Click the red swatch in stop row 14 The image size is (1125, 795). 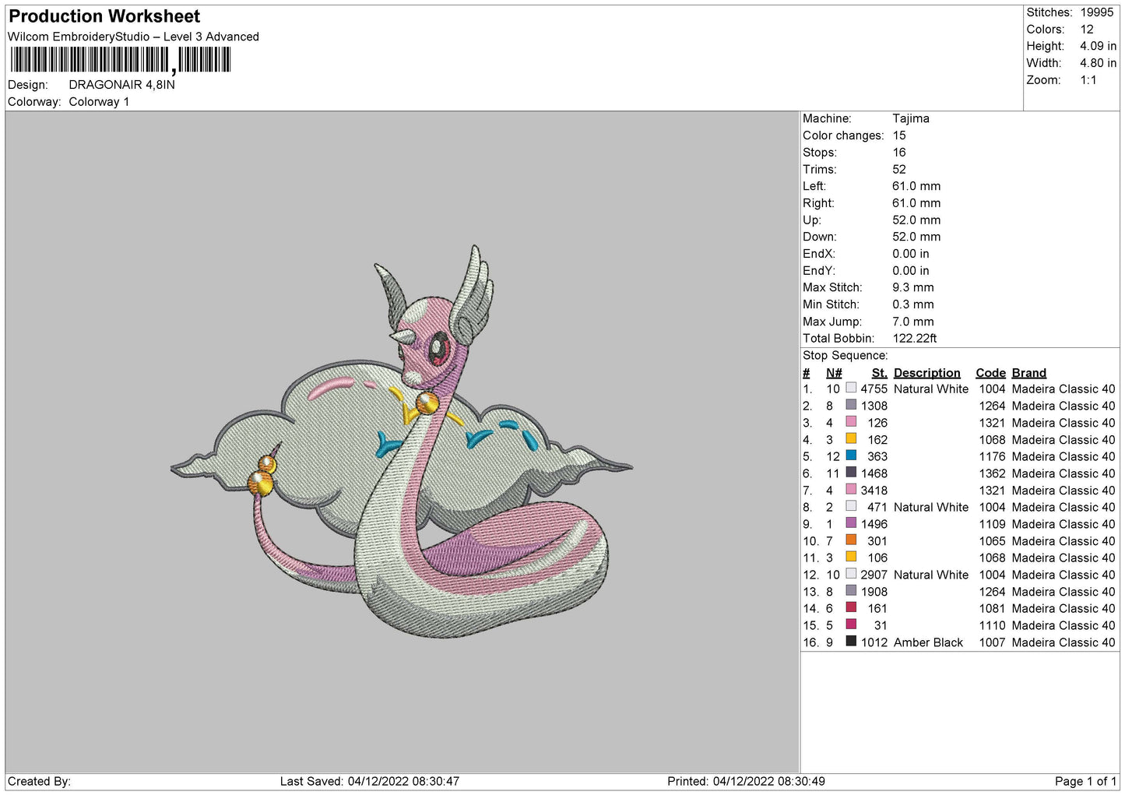pyautogui.click(x=851, y=607)
